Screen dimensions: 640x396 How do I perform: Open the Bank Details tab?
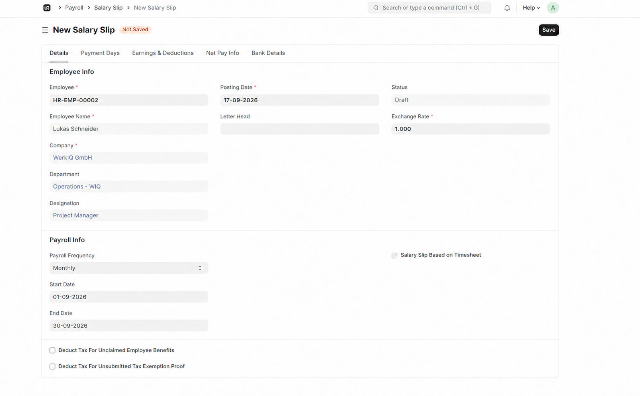[268, 53]
